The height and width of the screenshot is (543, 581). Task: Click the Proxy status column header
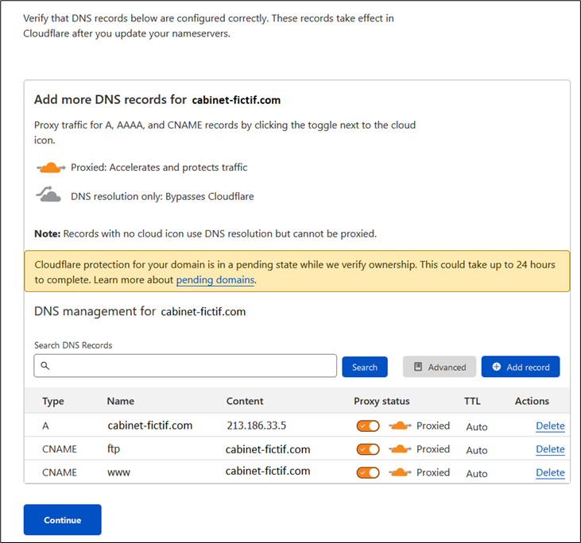pos(382,401)
